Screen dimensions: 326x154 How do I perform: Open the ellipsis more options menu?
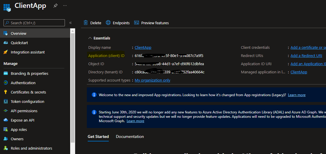click(x=65, y=6)
